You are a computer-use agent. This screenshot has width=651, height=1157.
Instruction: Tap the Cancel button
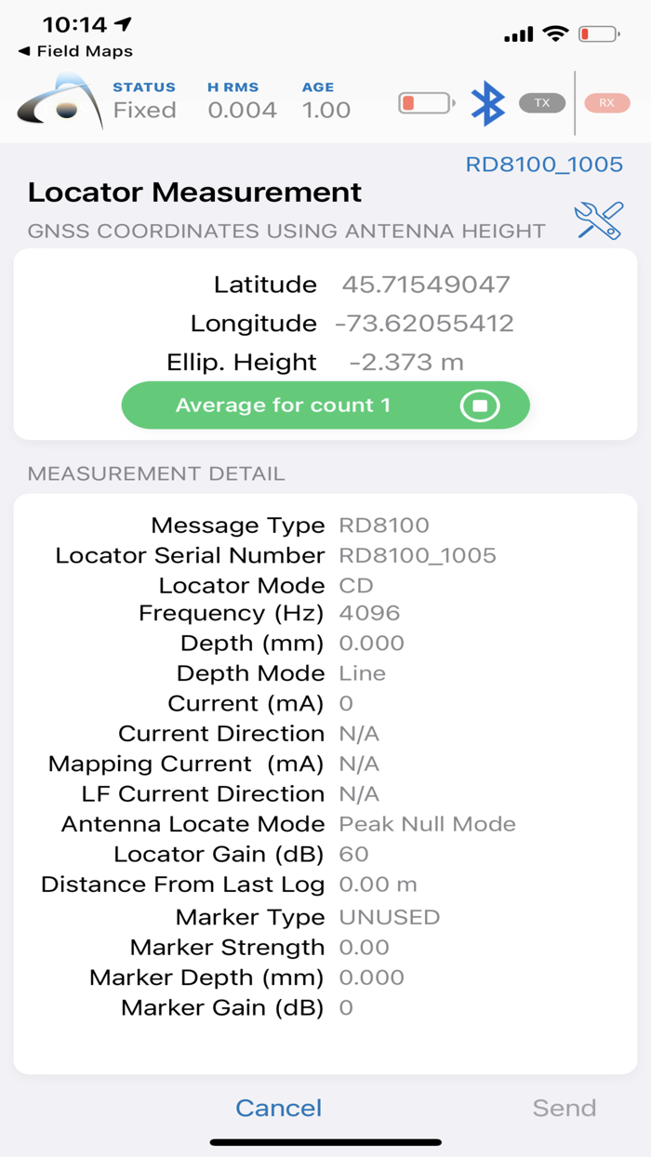278,1108
